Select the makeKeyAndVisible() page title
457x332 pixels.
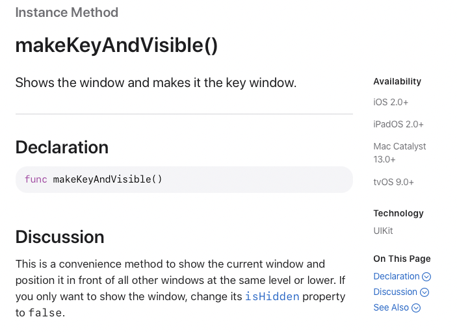coord(116,45)
